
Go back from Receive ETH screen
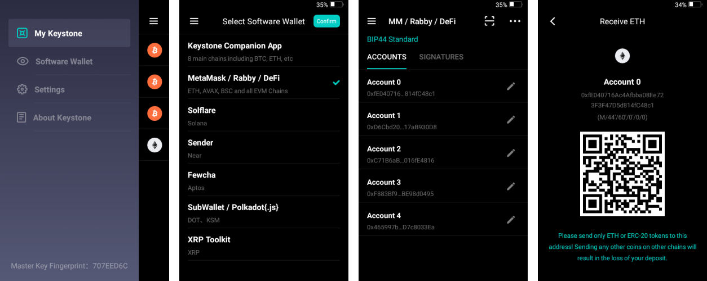(553, 21)
